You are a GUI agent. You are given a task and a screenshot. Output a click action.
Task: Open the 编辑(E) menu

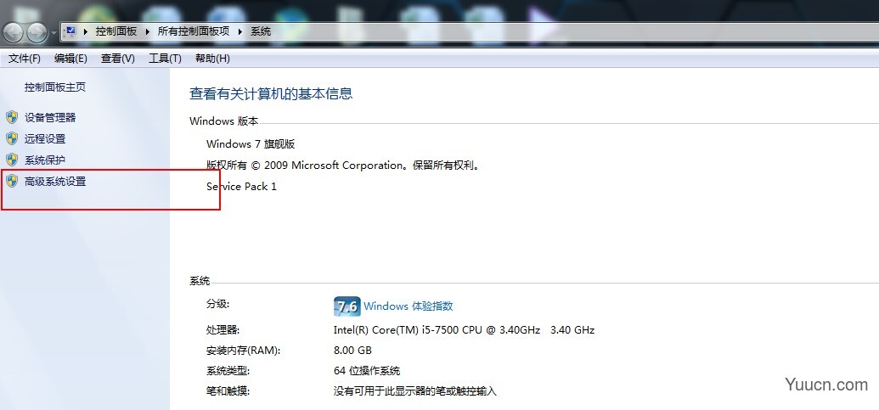(70, 59)
